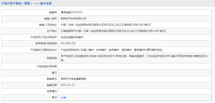Click the product description text 产品由控制系统以及离心模块

(112, 50)
